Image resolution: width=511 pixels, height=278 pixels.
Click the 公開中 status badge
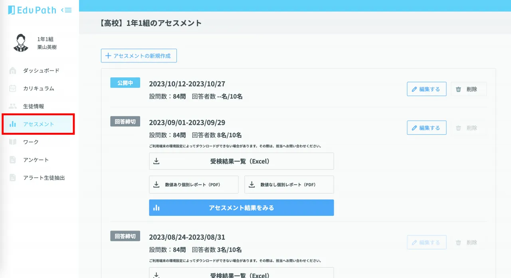click(125, 83)
